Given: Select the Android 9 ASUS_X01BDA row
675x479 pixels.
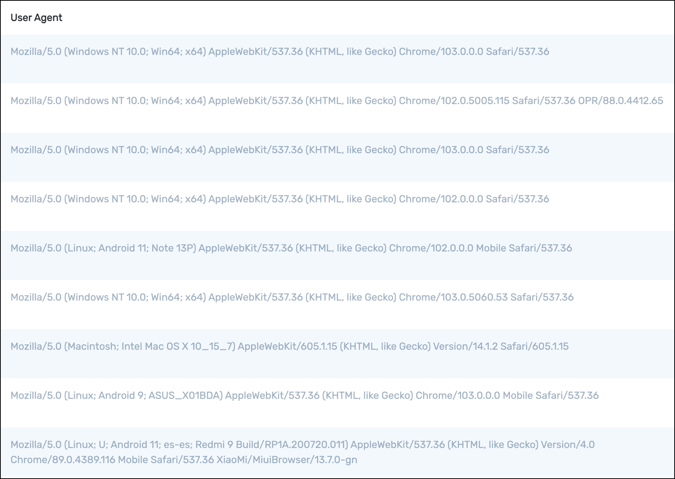Looking at the screenshot, I should 337,403.
